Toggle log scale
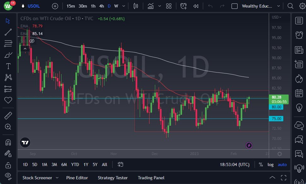This screenshot has height=184, width=306. pos(270,164)
